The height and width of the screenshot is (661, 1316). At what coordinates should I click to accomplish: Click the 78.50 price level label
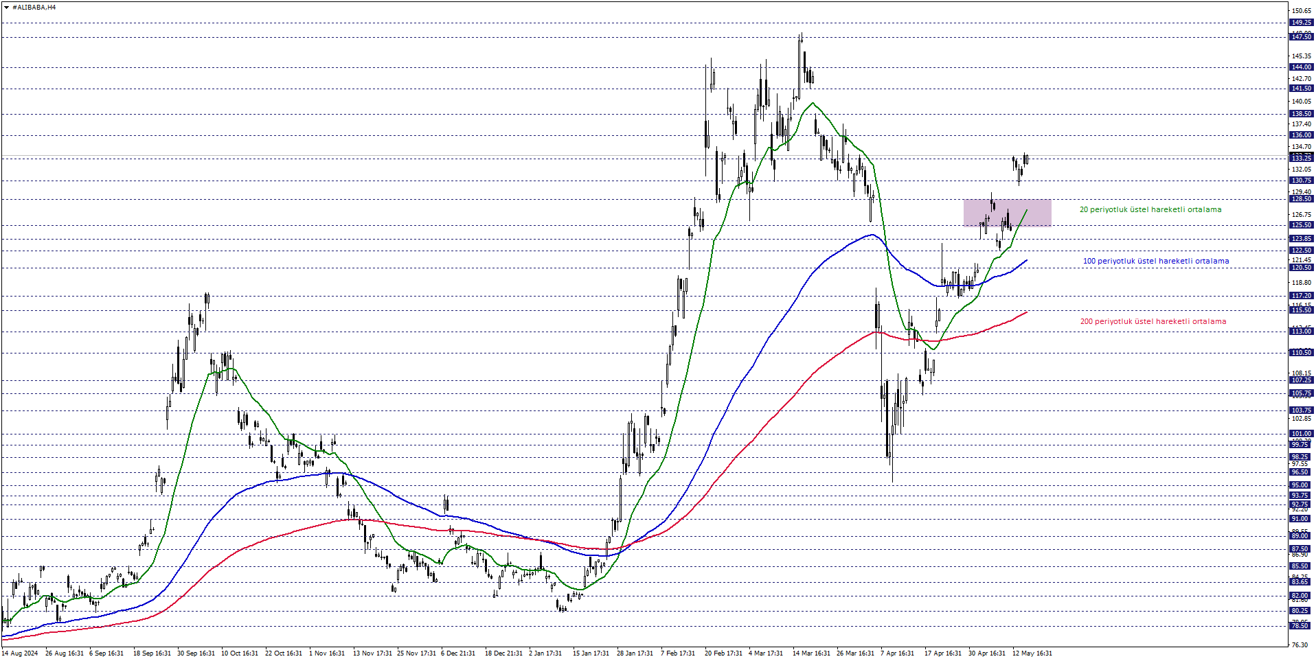(1302, 626)
